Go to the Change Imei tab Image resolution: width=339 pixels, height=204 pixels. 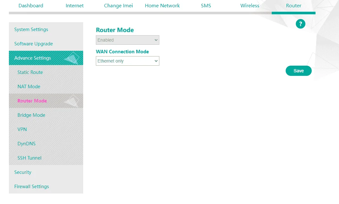(118, 6)
